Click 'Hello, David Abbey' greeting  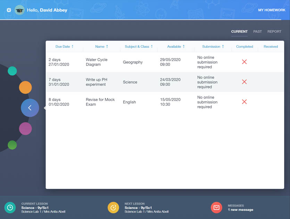coord(47,10)
